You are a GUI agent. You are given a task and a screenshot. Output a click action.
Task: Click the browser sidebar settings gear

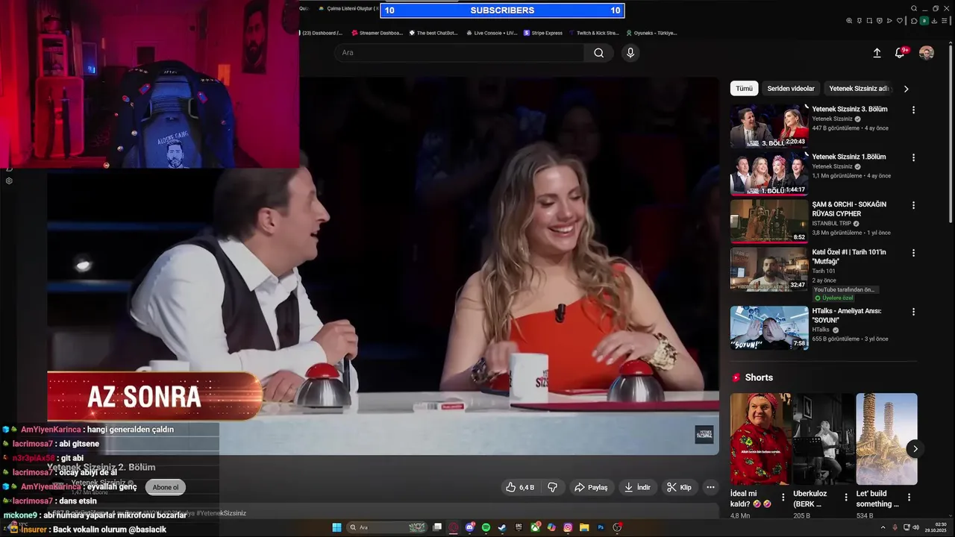pyautogui.click(x=9, y=180)
